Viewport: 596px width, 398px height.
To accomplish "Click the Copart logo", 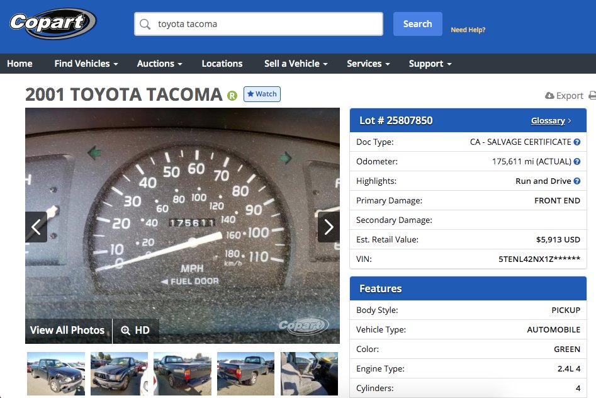I will pyautogui.click(x=53, y=23).
